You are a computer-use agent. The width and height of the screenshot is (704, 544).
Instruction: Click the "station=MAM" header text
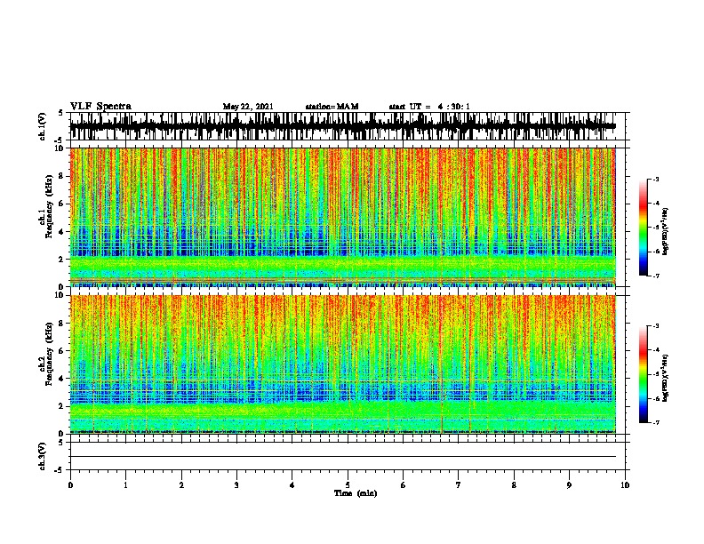coord(332,107)
